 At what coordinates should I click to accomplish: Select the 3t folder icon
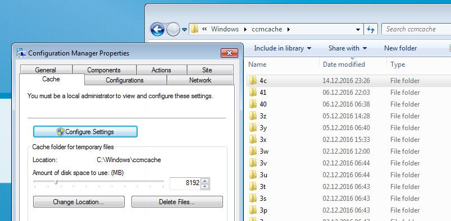point(253,187)
